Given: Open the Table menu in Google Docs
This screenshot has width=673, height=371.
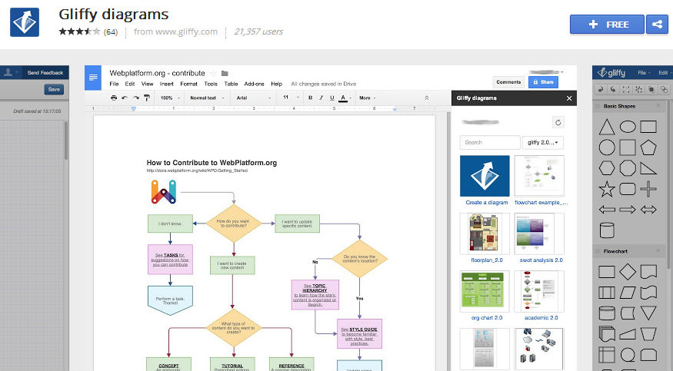Looking at the screenshot, I should click(x=231, y=84).
